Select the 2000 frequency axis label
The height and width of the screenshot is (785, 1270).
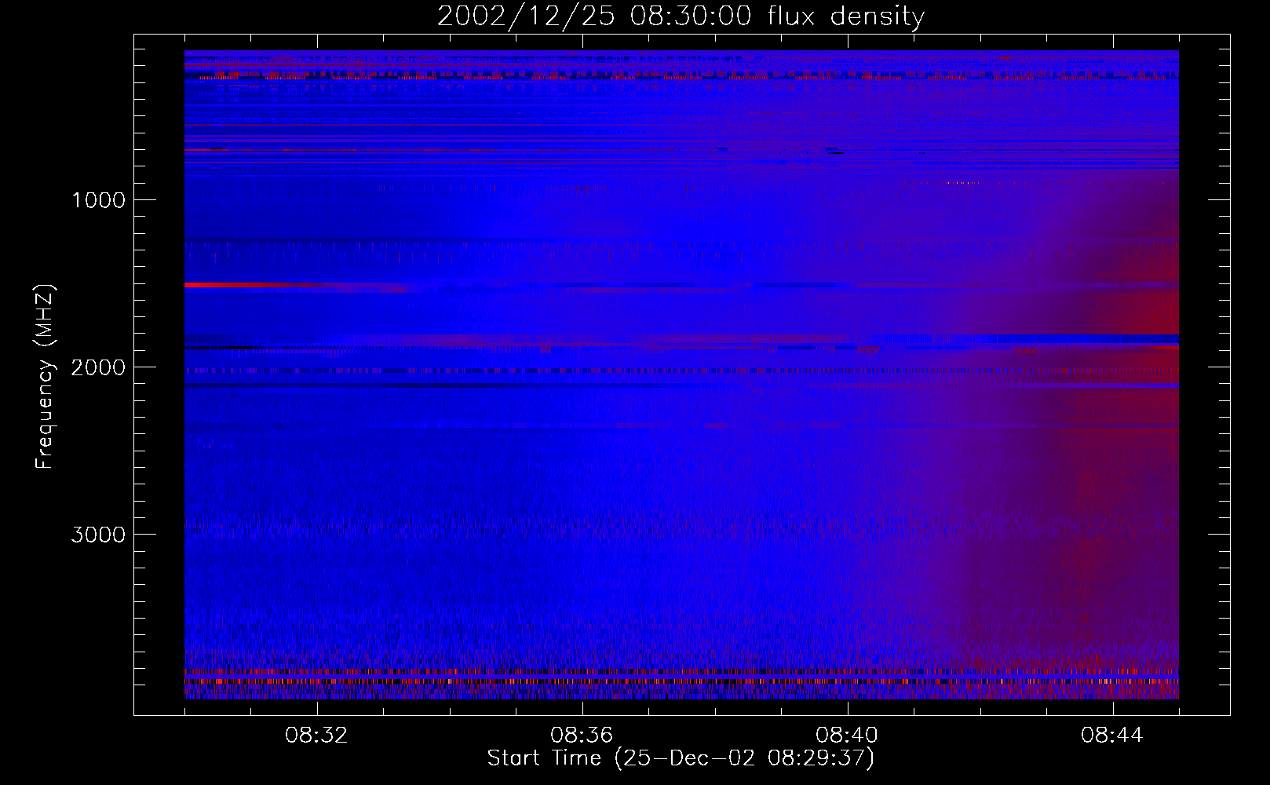point(98,367)
